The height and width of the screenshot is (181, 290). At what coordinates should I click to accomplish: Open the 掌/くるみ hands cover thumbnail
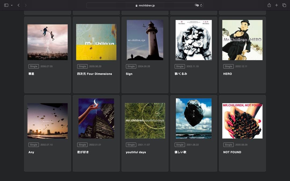tap(194, 40)
